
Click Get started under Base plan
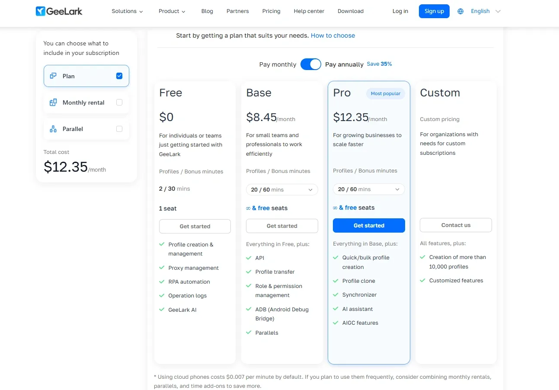coord(282,226)
